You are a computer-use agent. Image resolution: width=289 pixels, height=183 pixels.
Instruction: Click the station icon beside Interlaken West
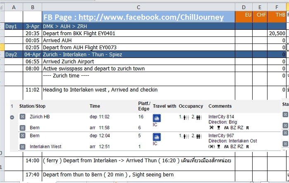coord(22,147)
